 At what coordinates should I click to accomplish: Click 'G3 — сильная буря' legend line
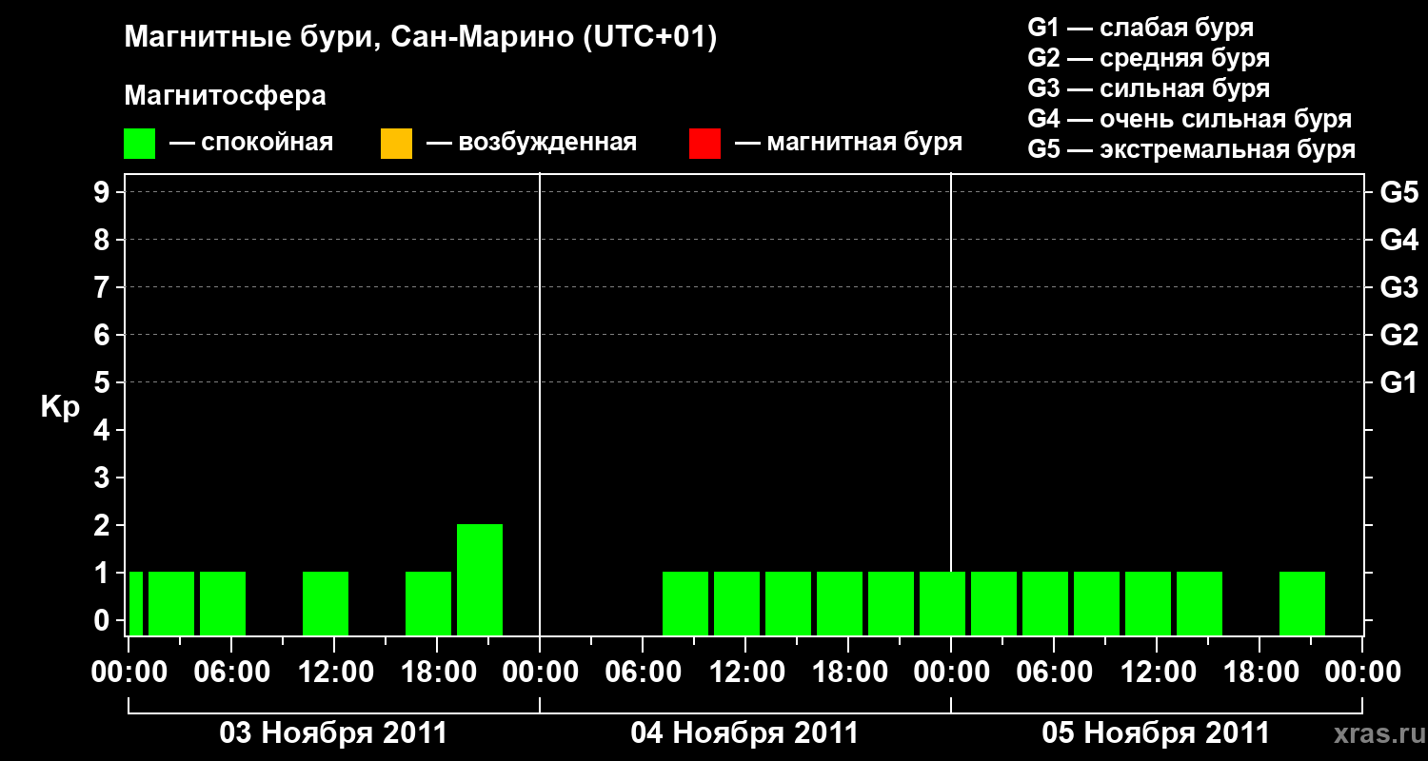pos(1148,88)
